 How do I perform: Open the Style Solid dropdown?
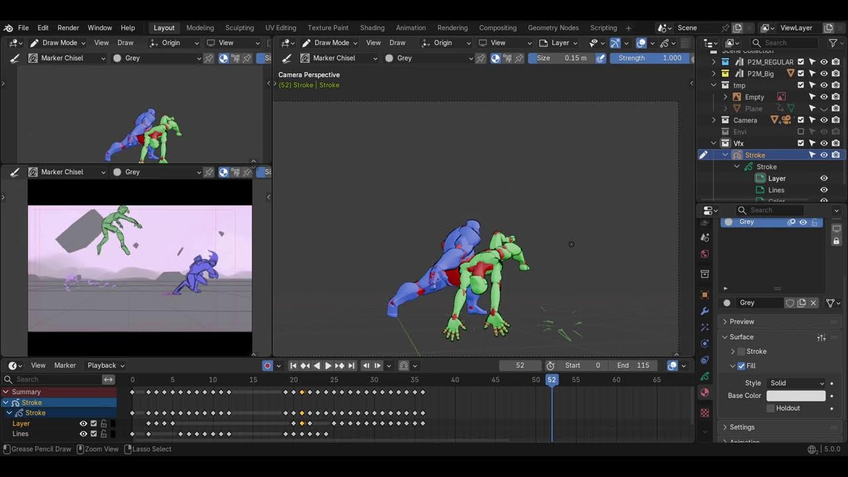(797, 383)
